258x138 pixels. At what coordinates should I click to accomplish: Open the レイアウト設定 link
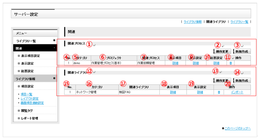[30, 98]
